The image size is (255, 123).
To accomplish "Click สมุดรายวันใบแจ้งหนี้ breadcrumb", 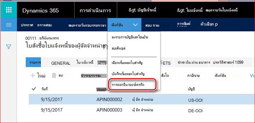I will point(221,10).
